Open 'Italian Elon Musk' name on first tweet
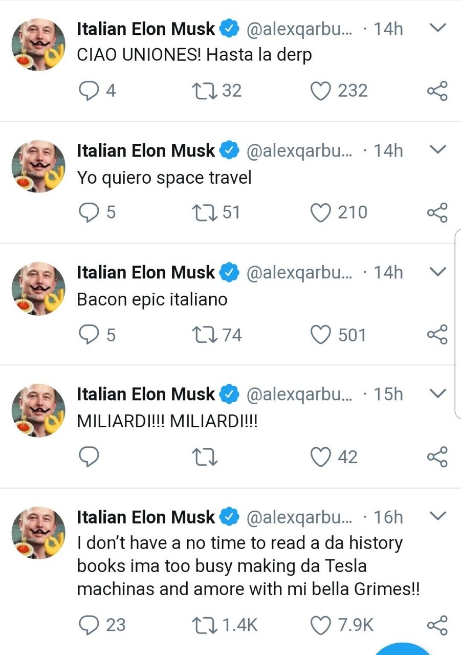The image size is (461, 655). [146, 29]
